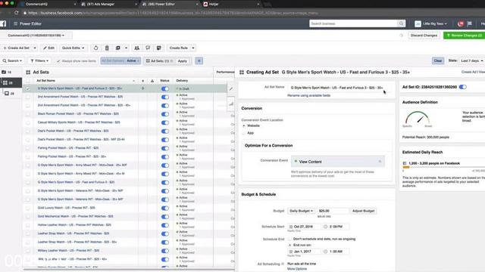Click the More Options link
Viewport: 485px width, 272px height.
pyautogui.click(x=297, y=269)
